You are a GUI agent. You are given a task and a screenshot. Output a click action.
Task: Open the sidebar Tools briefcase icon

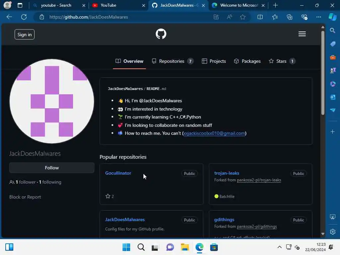333,57
